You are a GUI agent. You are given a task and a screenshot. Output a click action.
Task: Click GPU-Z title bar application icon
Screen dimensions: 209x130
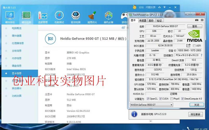coord(130,15)
